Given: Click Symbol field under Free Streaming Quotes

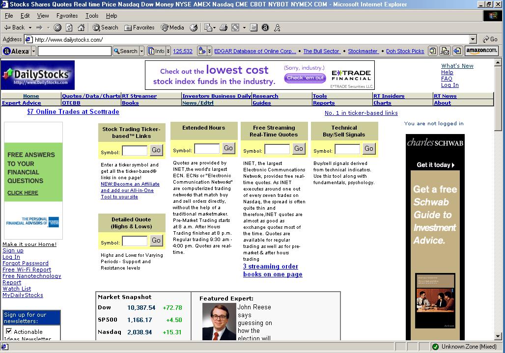Looking at the screenshot, I should pos(277,149).
